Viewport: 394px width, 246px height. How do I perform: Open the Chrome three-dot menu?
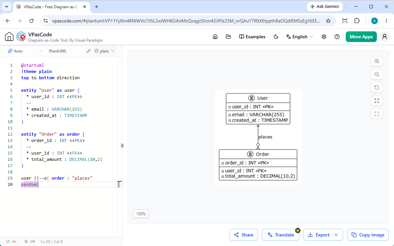[386, 21]
